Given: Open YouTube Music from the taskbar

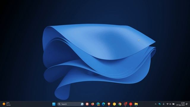Looking at the screenshot, I should (131, 104).
